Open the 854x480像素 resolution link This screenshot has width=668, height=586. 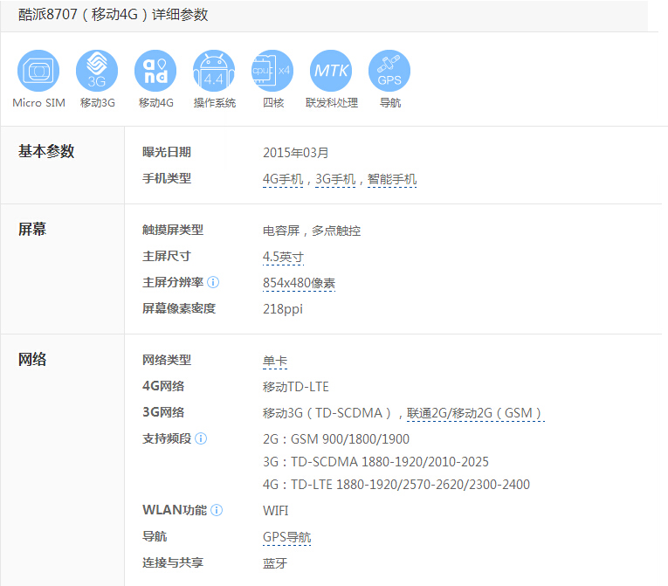point(299,283)
